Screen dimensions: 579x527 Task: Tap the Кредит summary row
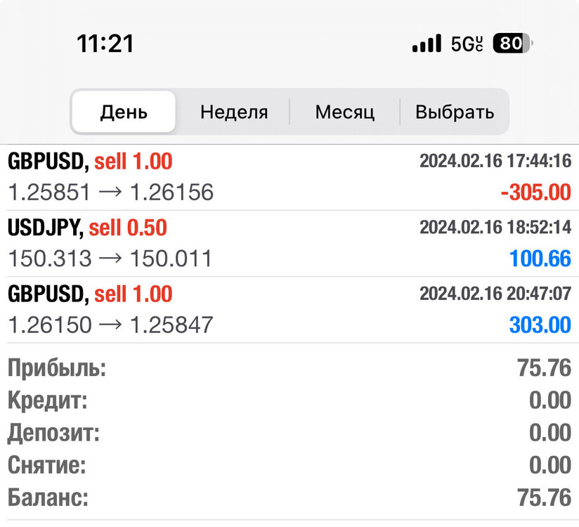click(x=289, y=400)
